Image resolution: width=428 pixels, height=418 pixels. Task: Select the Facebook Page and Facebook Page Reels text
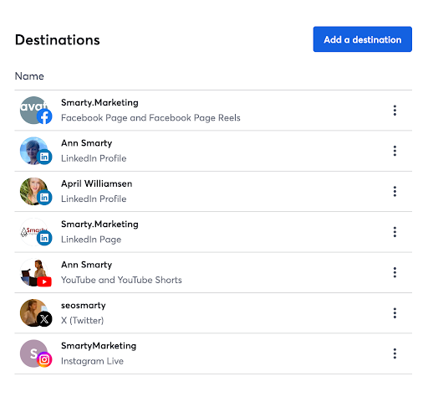coord(150,118)
